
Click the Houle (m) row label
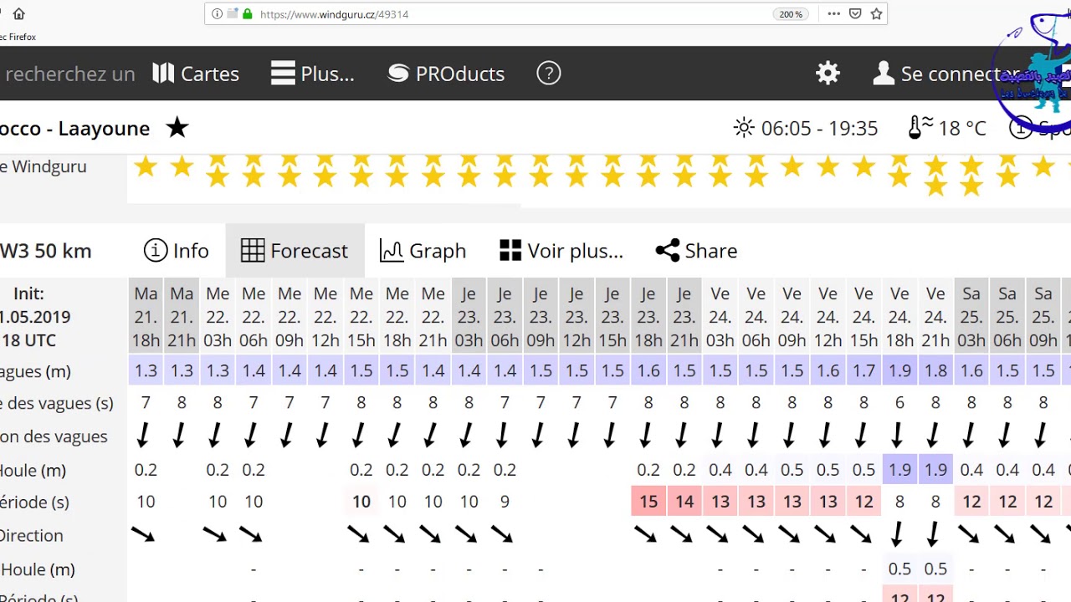point(33,470)
